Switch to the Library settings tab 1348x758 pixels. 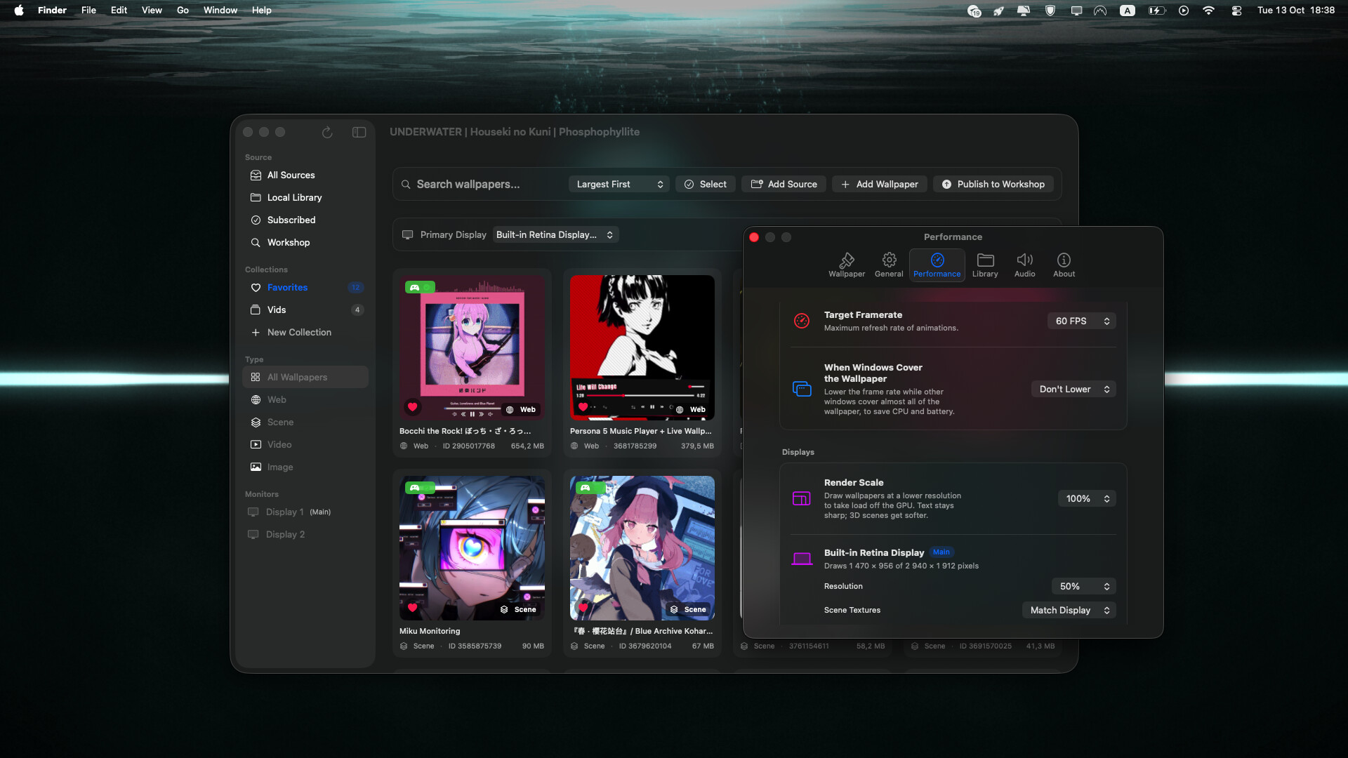pos(985,265)
